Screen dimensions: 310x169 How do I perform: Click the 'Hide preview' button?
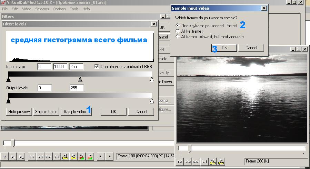coord(19,112)
